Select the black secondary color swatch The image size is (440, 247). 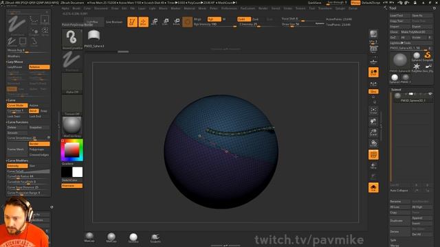pyautogui.click(x=67, y=172)
